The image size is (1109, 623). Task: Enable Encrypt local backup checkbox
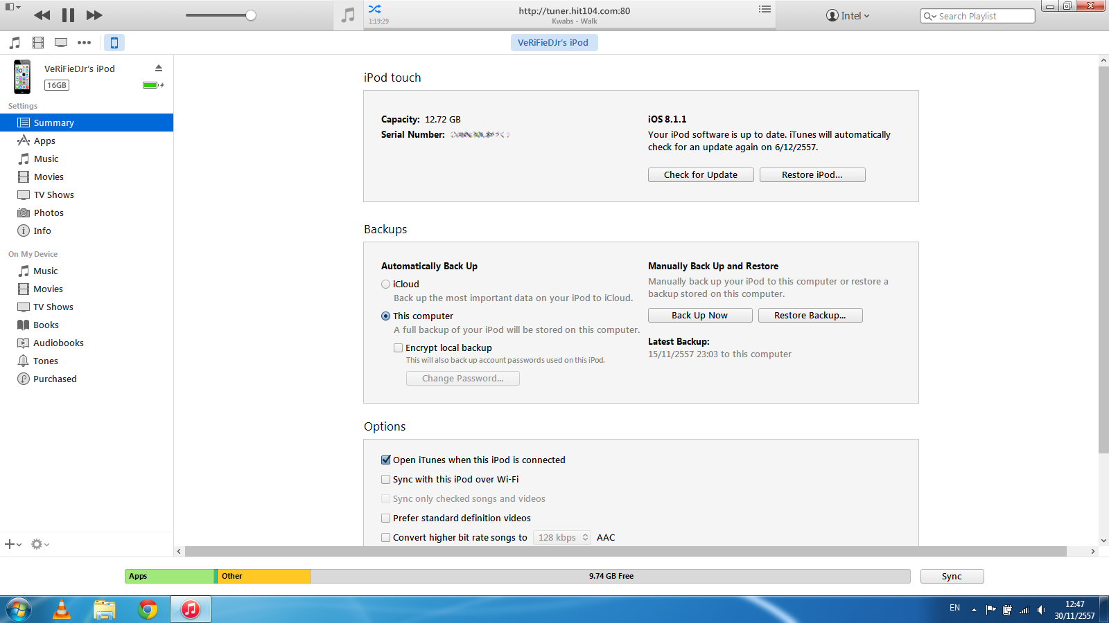(399, 347)
